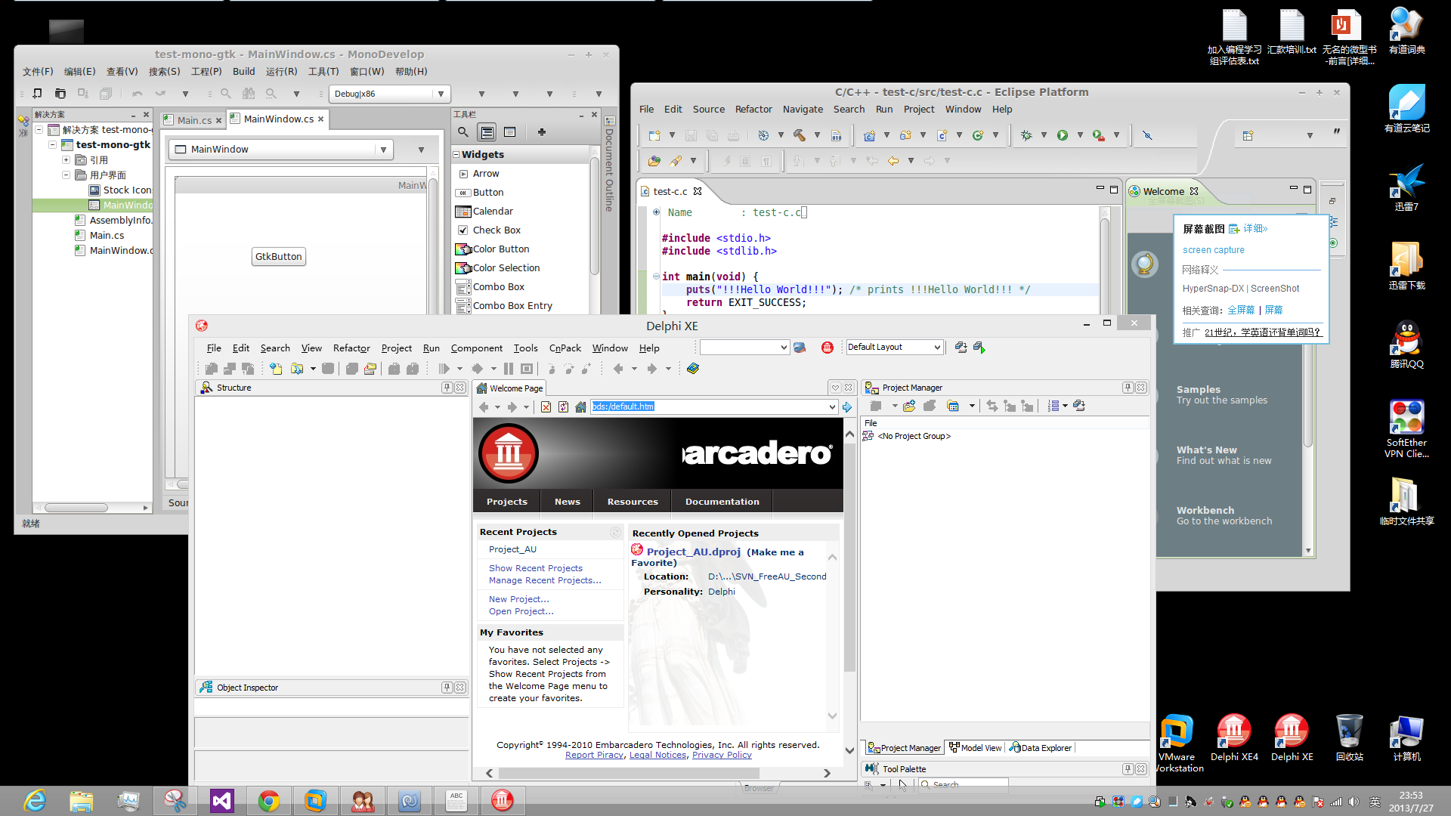Click the bug Debug icon in Eclipse
1451x816 pixels.
click(1026, 135)
